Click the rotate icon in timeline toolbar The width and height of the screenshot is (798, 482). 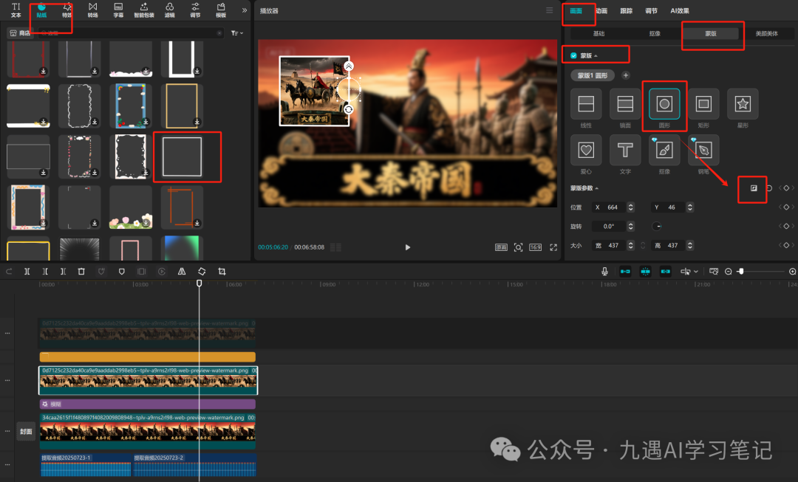pos(202,272)
